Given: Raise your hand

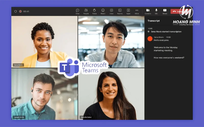Looking at the screenshot, I should 94,11.
